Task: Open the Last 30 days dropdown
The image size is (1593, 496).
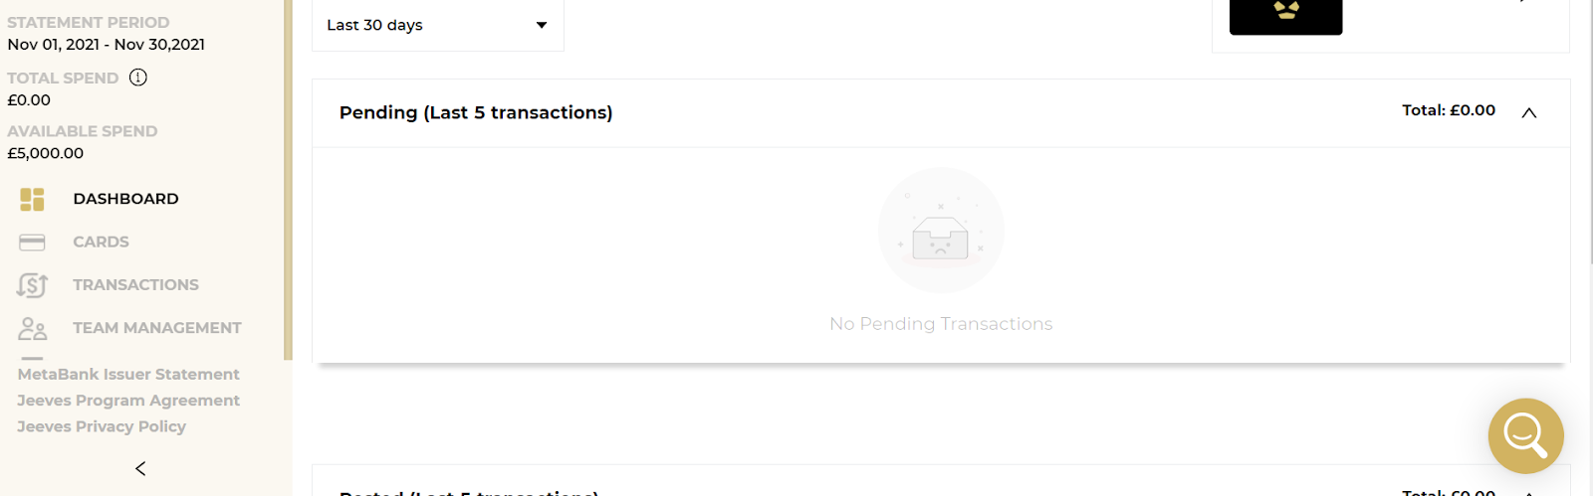Action: click(x=437, y=25)
